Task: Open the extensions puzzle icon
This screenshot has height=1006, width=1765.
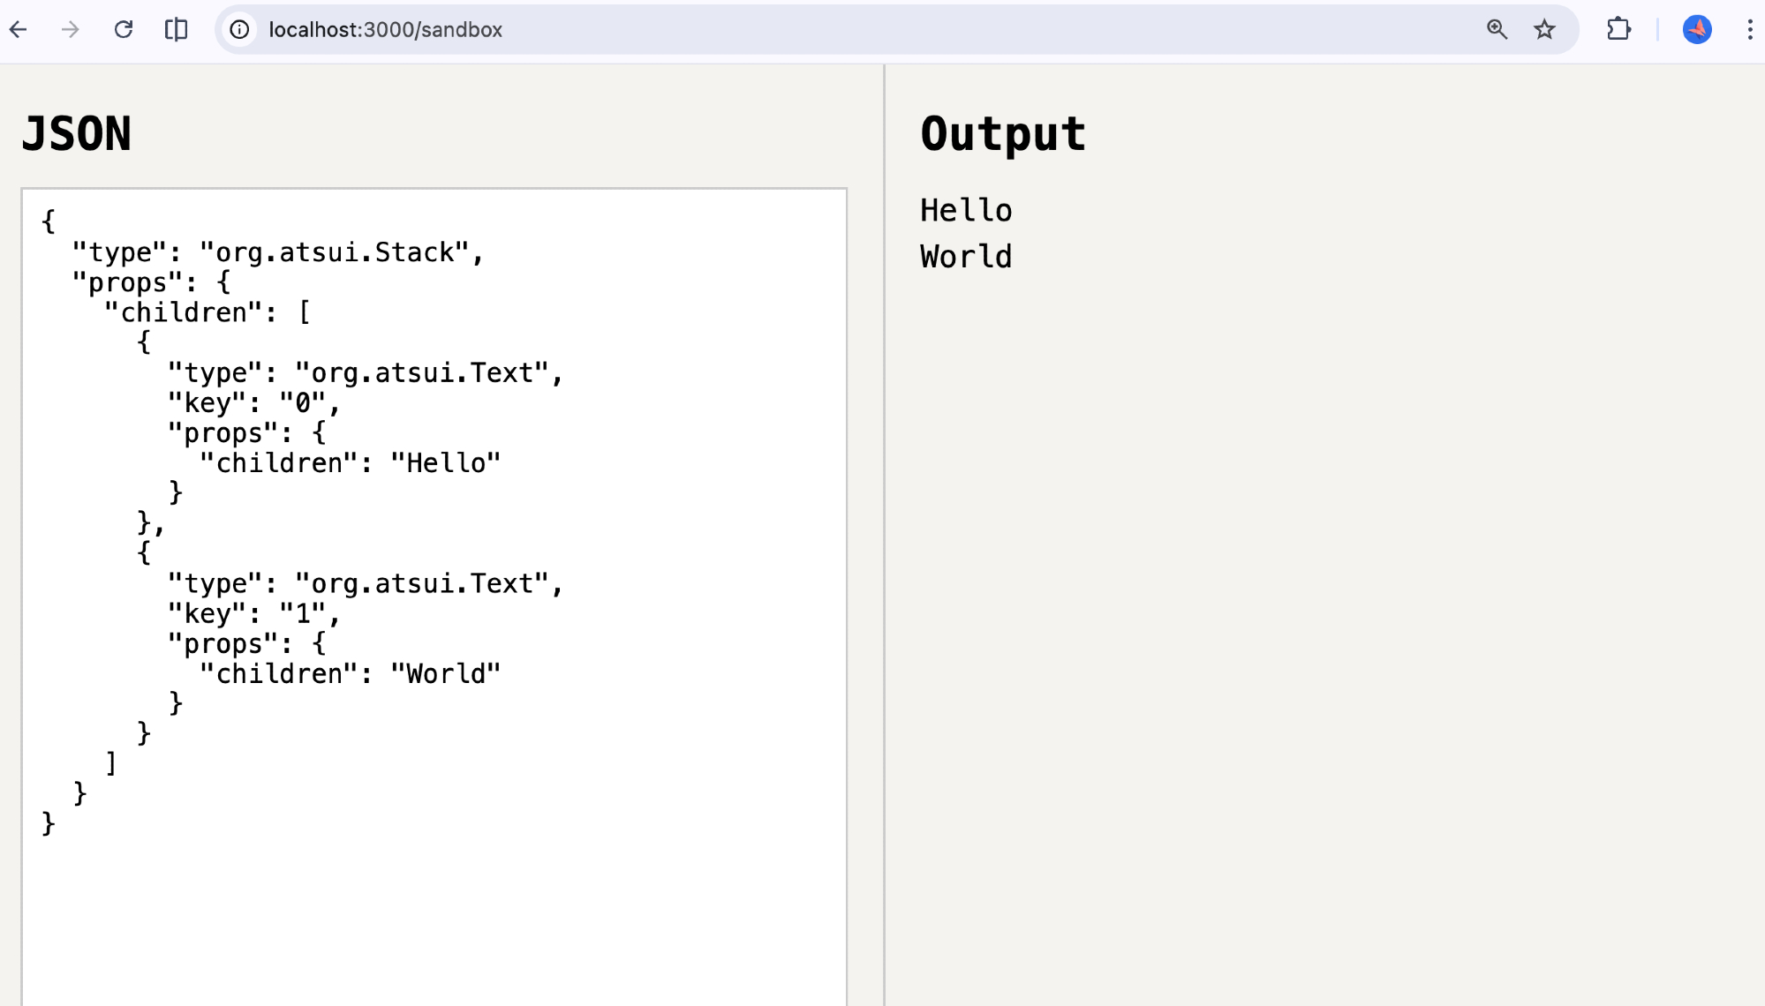Action: click(1618, 29)
